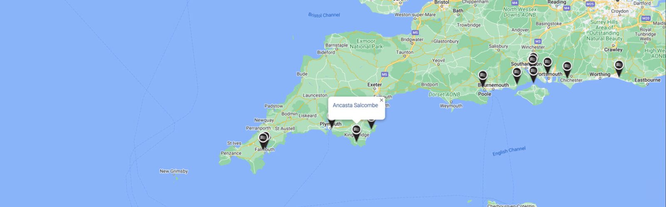Select the top marker north of Southampton
Viewport: 666px width, 207px height.
click(534, 56)
